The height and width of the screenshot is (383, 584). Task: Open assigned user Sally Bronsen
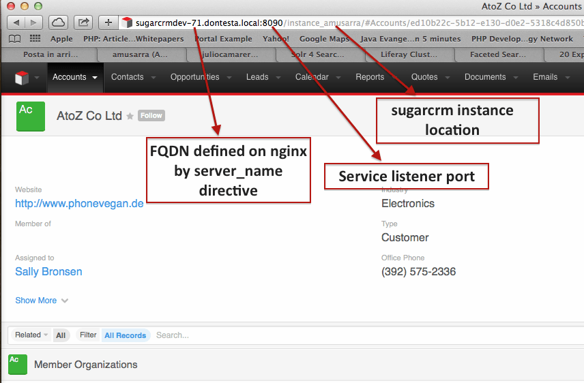coord(49,272)
